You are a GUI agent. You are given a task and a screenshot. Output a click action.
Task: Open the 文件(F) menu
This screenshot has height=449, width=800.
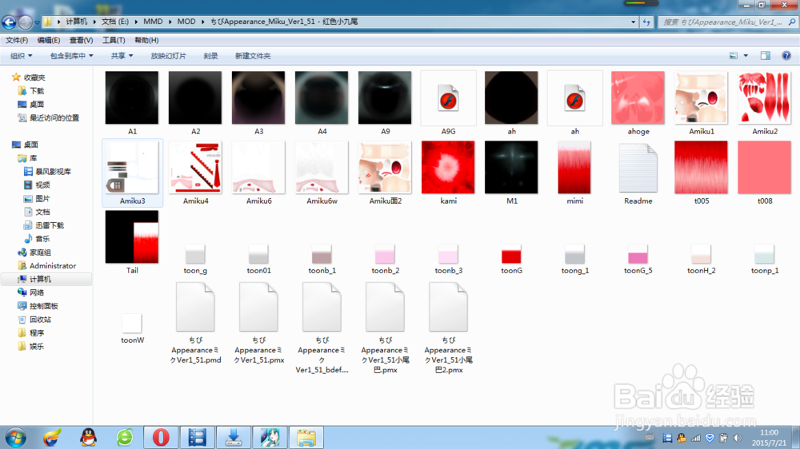(17, 40)
